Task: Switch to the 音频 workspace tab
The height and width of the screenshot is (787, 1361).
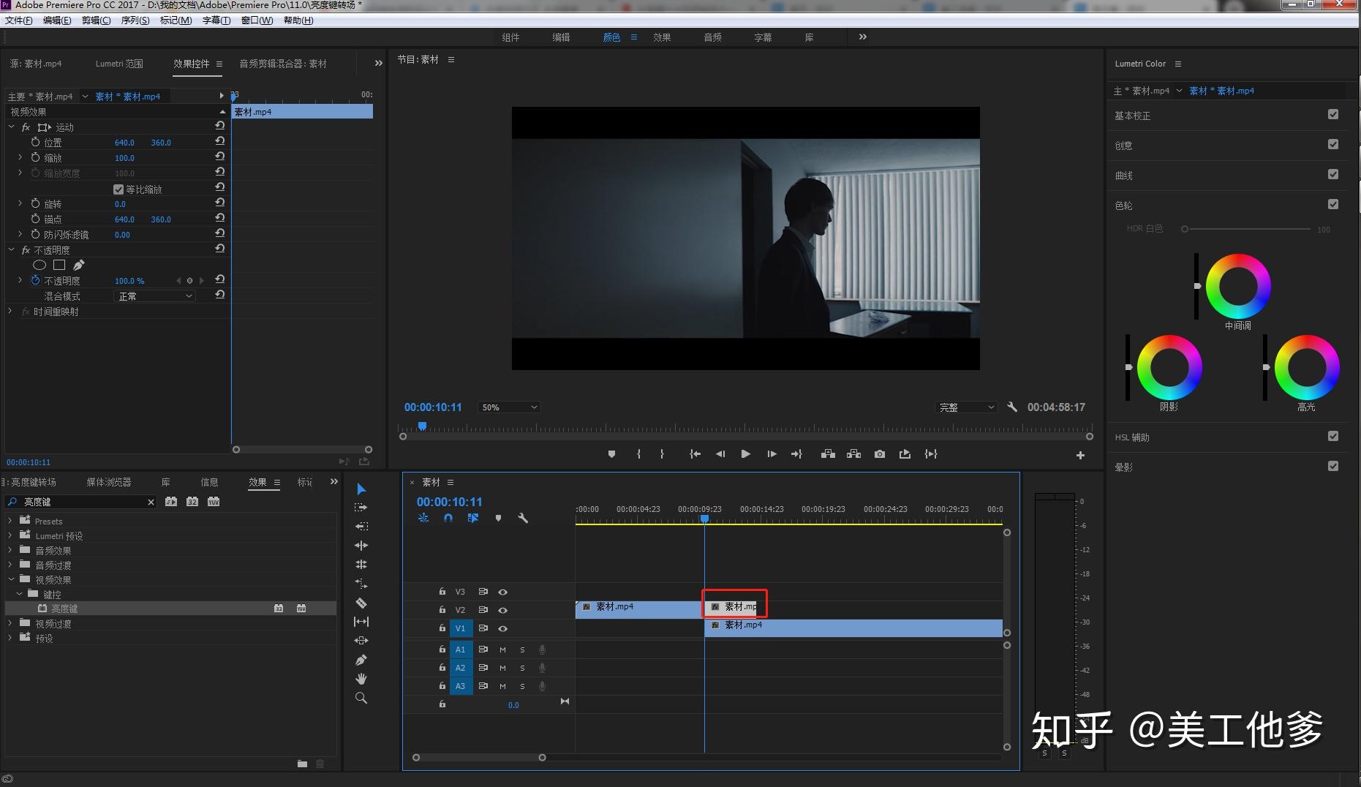Action: [x=712, y=37]
